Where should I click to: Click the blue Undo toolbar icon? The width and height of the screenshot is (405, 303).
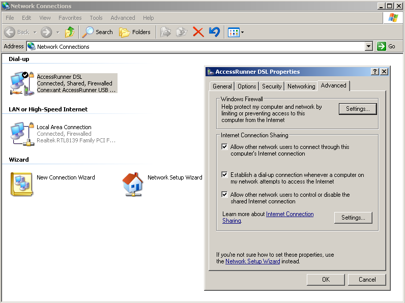click(x=214, y=32)
